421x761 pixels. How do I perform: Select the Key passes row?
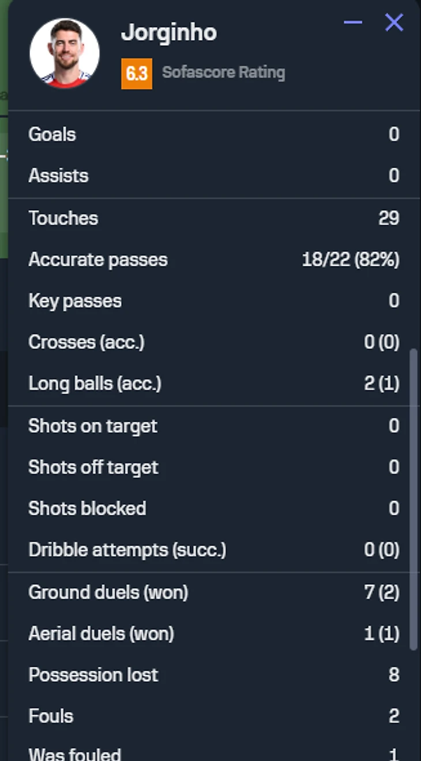pos(213,301)
